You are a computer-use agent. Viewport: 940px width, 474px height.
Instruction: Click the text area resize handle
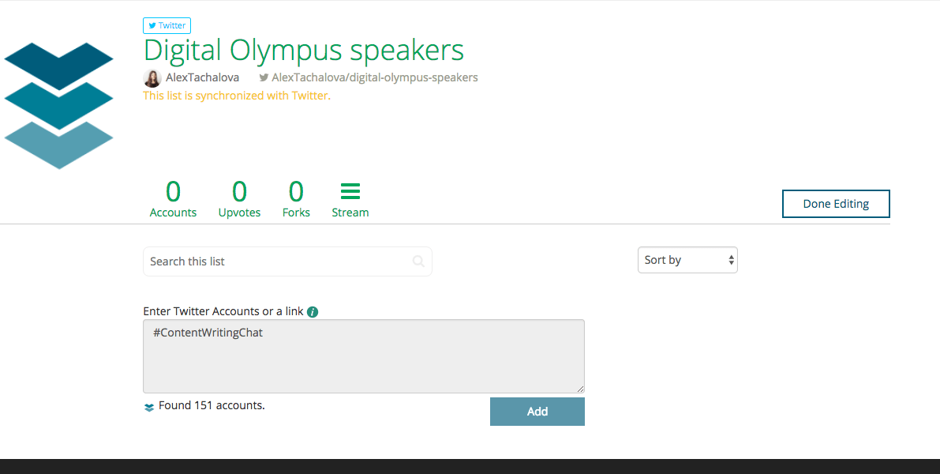pos(580,389)
